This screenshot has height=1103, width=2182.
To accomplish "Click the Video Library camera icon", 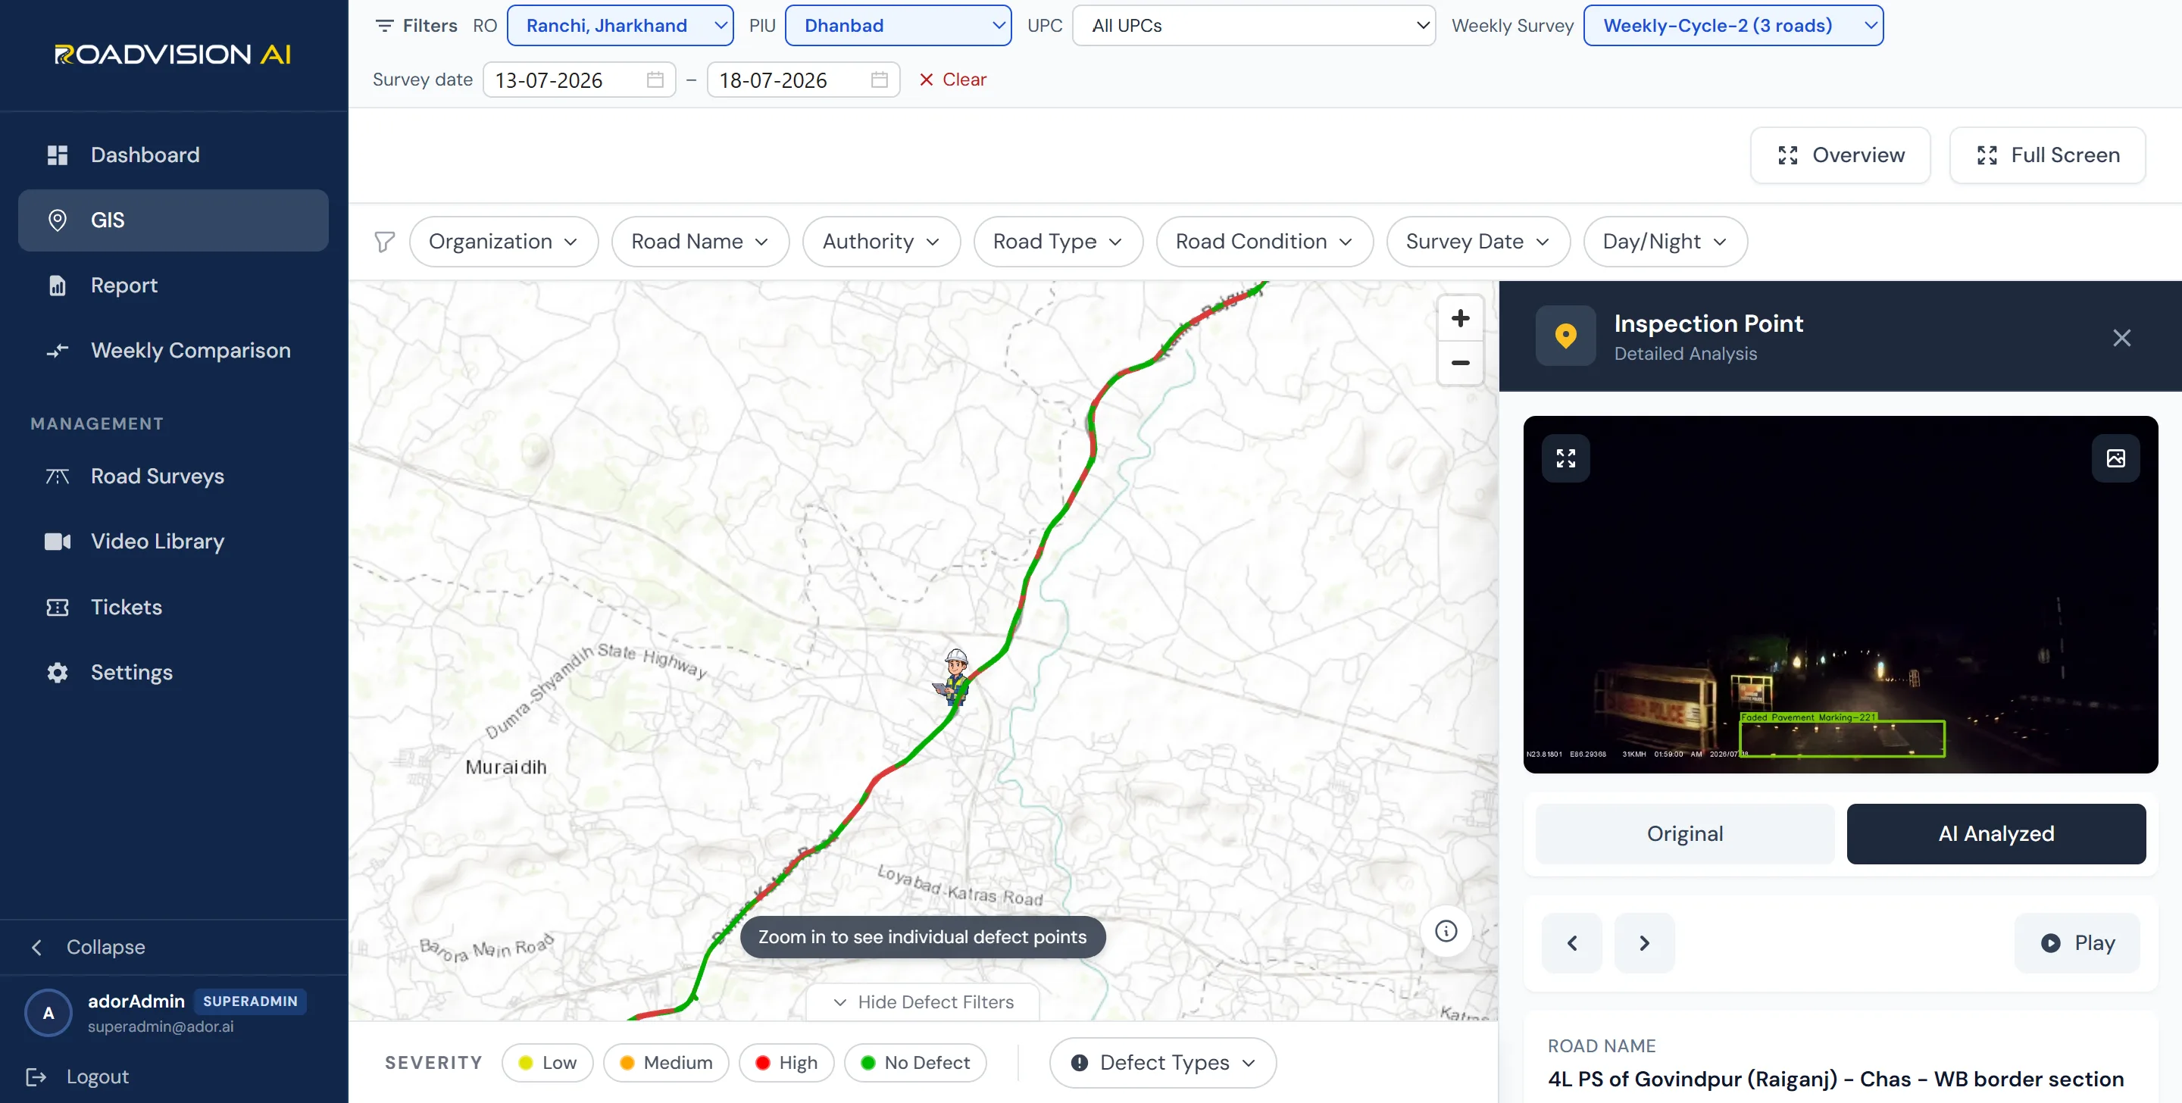I will pyautogui.click(x=58, y=542).
